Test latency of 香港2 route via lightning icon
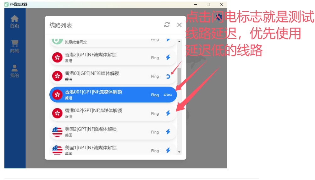This screenshot has width=315, height=180. pyautogui.click(x=168, y=57)
